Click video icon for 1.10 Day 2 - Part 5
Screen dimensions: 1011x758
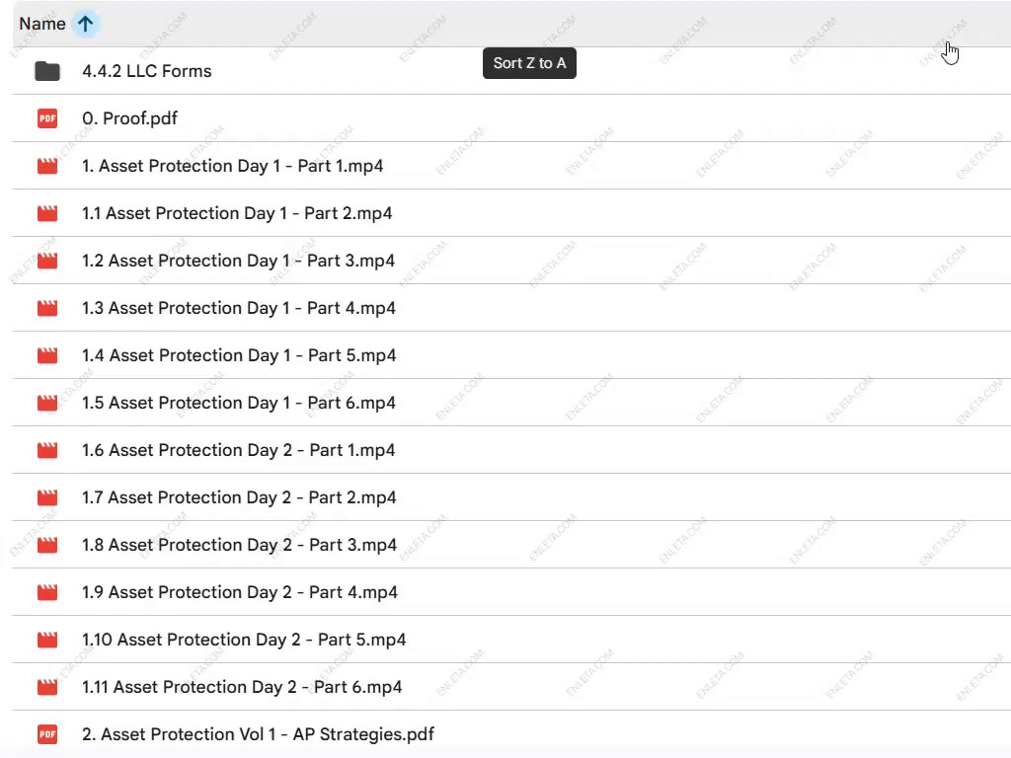coord(46,640)
